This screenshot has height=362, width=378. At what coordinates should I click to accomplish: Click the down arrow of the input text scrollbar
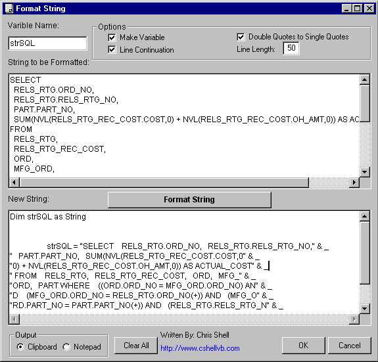coord(364,172)
